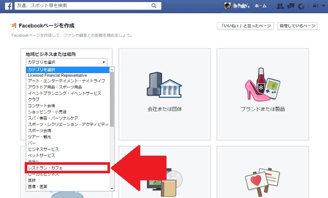The width and height of the screenshot is (328, 198).
Task: Select ペットサービス option
Action: click(68, 156)
